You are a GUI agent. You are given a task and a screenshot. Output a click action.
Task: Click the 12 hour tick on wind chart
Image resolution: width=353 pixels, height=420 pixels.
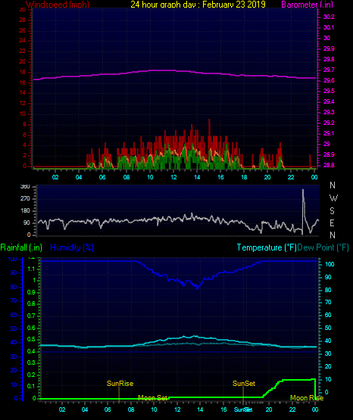(173, 177)
